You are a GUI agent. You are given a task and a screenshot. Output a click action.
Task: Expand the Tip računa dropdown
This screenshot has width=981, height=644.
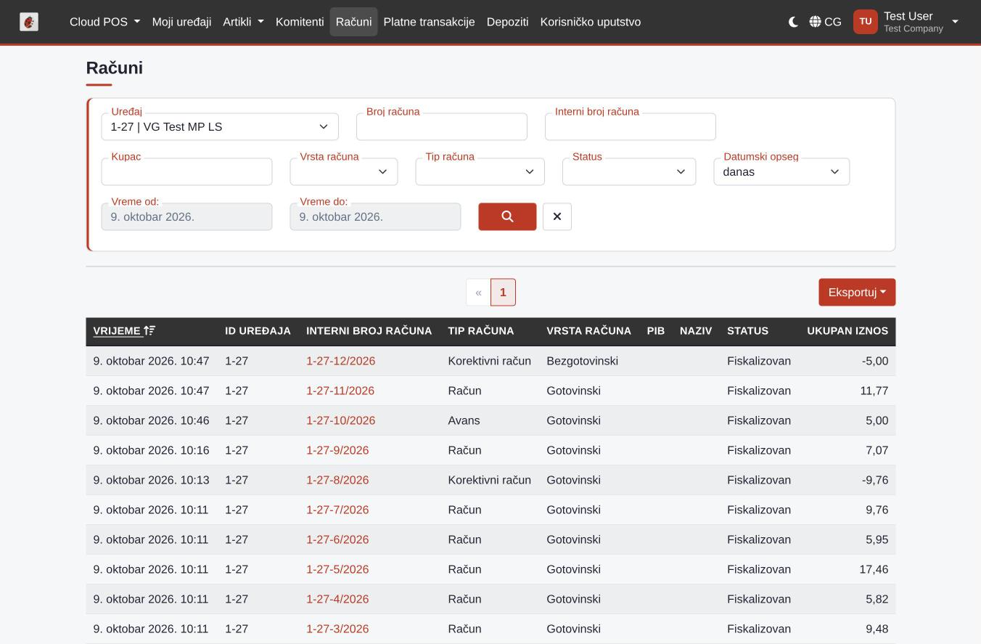(x=480, y=171)
